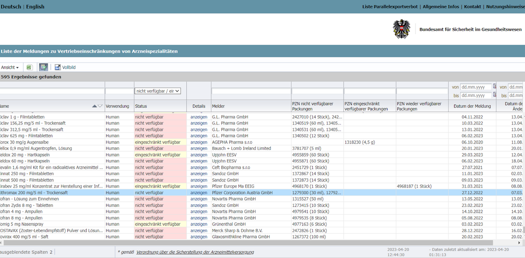Image resolution: width=525 pixels, height=258 pixels.
Task: Sort Name column descending arrow
Action: tap(100, 106)
